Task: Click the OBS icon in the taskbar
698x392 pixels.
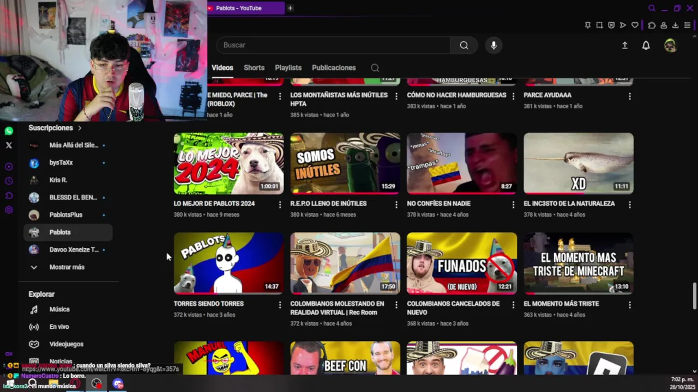Action: [97, 384]
